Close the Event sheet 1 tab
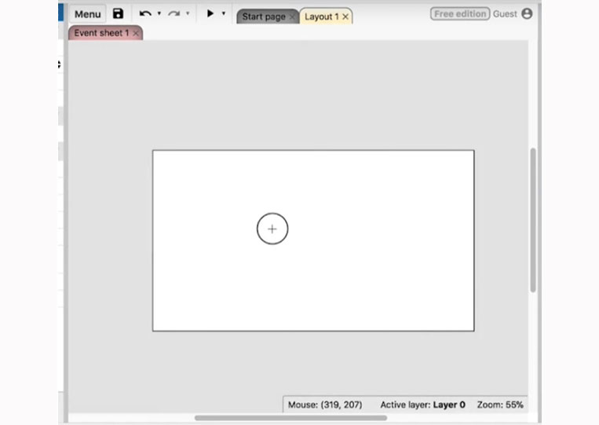The image size is (599, 425). tap(136, 33)
